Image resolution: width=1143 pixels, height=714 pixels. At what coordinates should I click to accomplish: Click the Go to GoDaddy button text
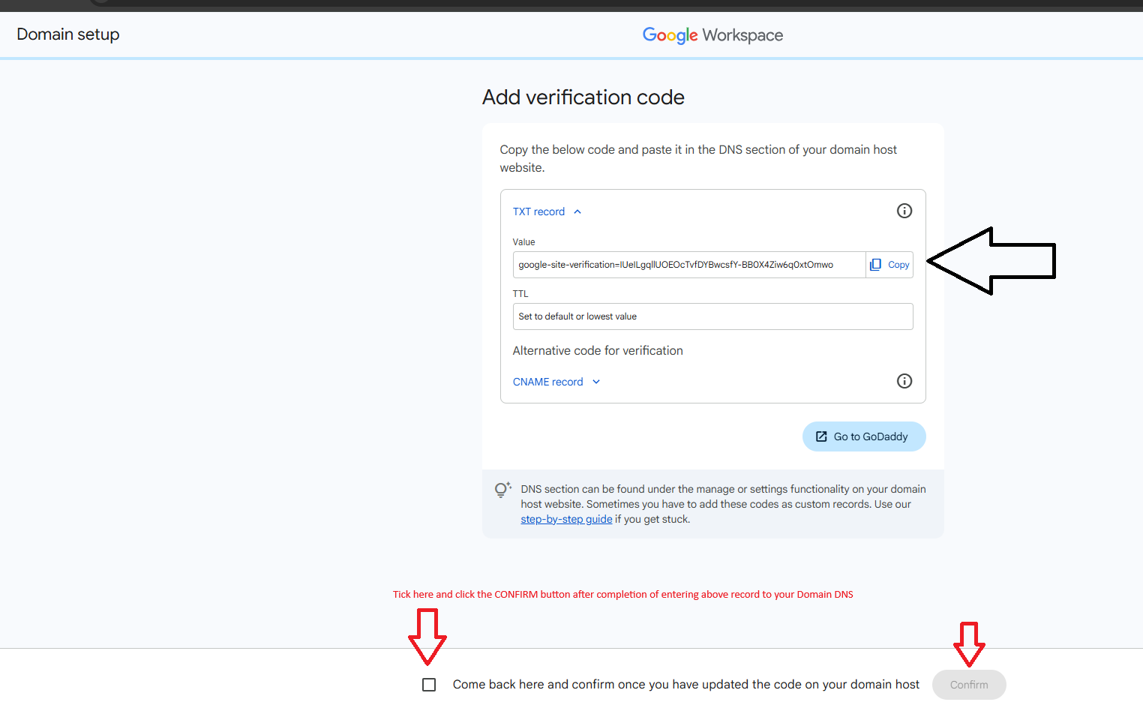871,436
